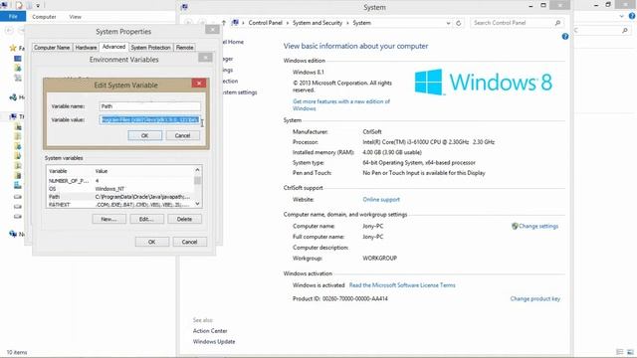Select the PATHEXT system variable row
The width and height of the screenshot is (637, 358).
click(119, 205)
